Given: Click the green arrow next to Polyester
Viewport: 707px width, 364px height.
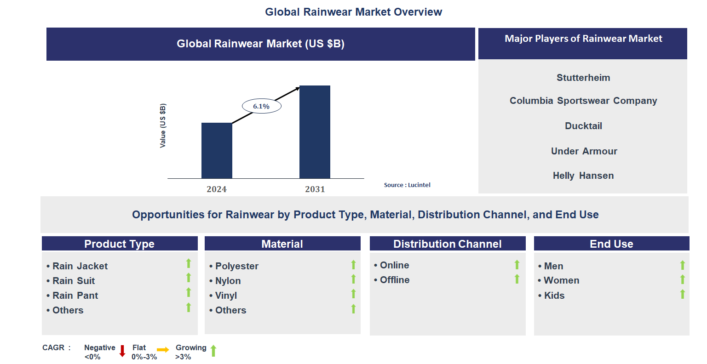Looking at the screenshot, I should pyautogui.click(x=353, y=263).
